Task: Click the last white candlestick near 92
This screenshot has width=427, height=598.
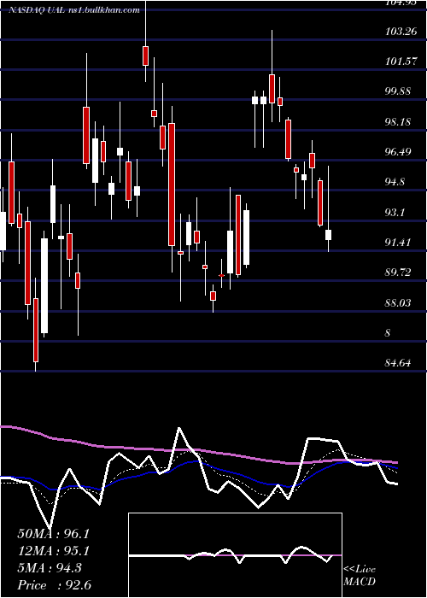Action: [x=328, y=235]
